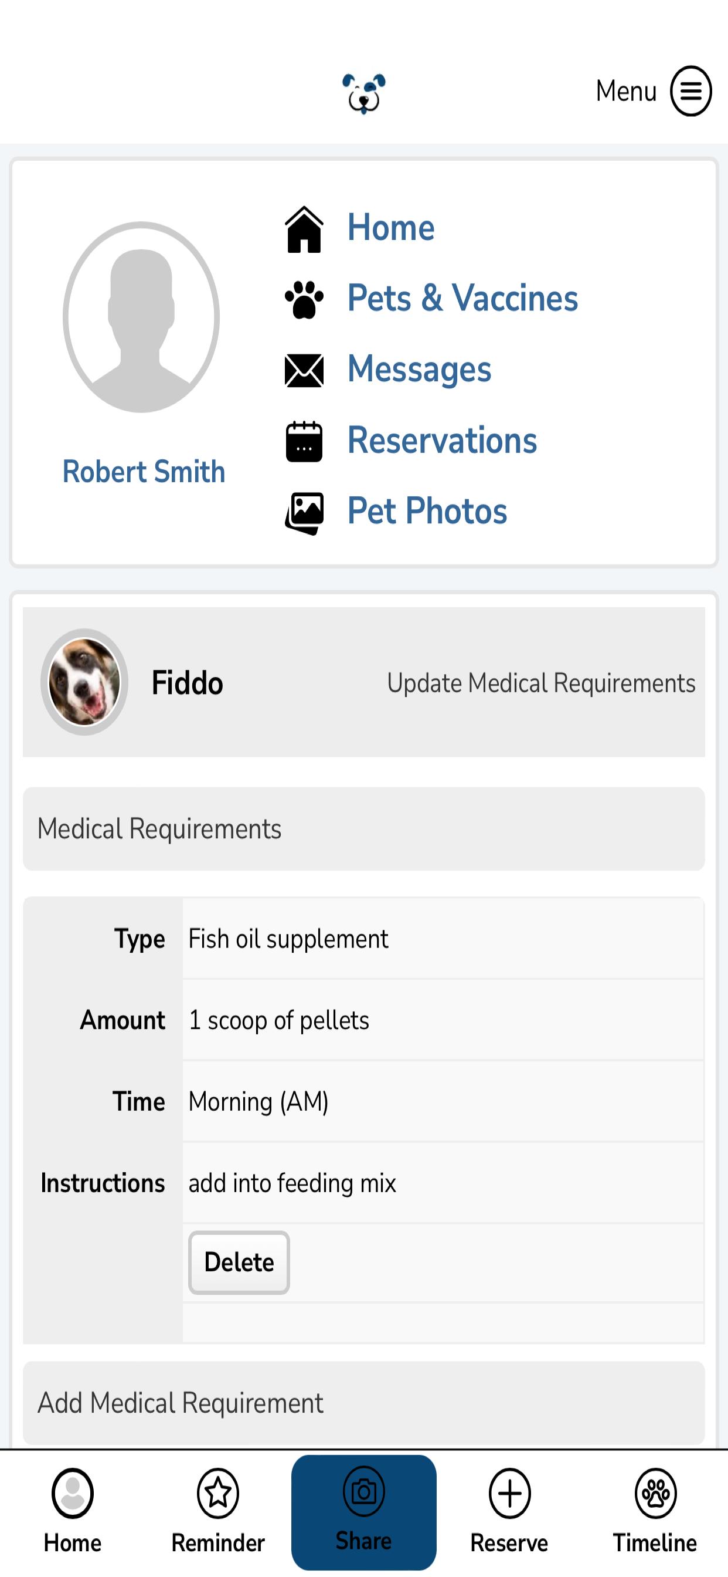Click the paw icon beside Pets & Vaccines

tap(304, 299)
